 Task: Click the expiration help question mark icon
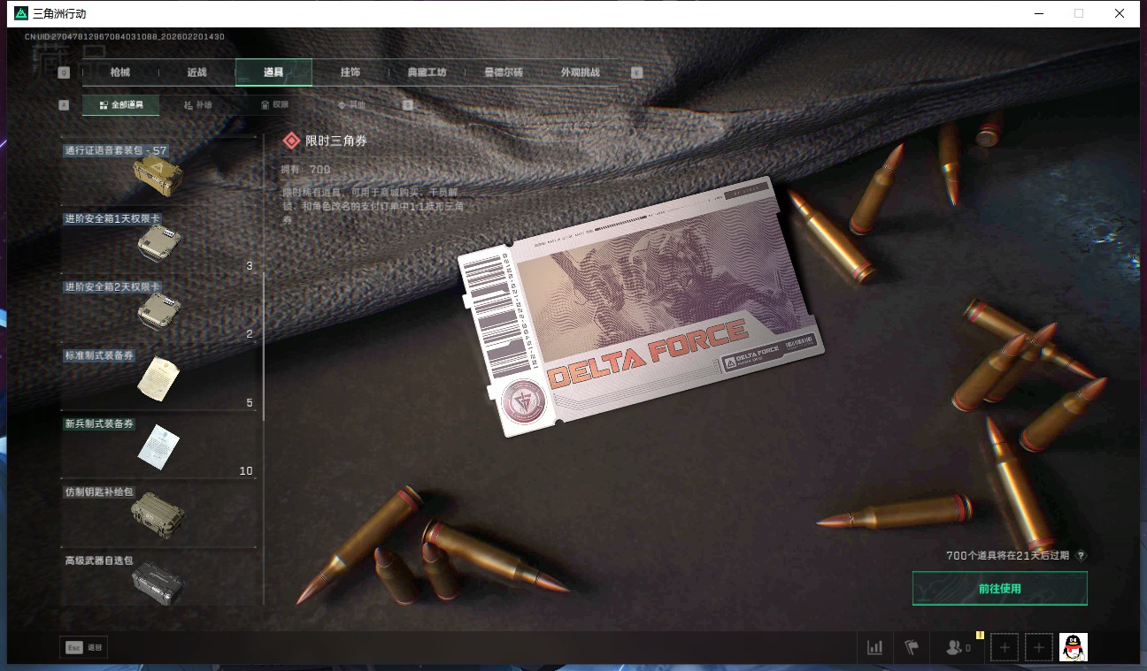tap(1081, 556)
